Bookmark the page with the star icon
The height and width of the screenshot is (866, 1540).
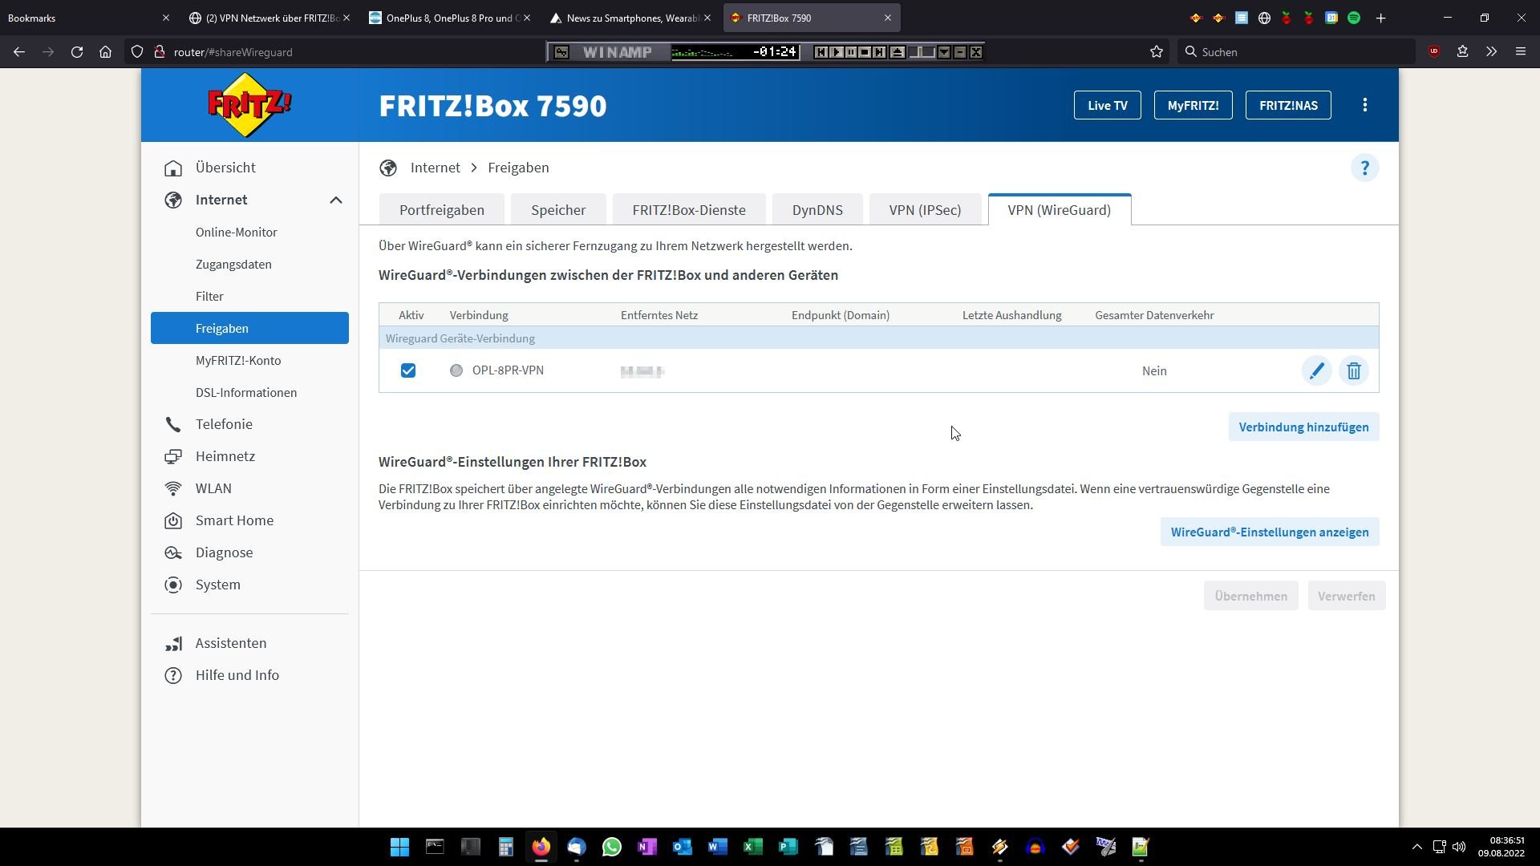pos(1156,52)
